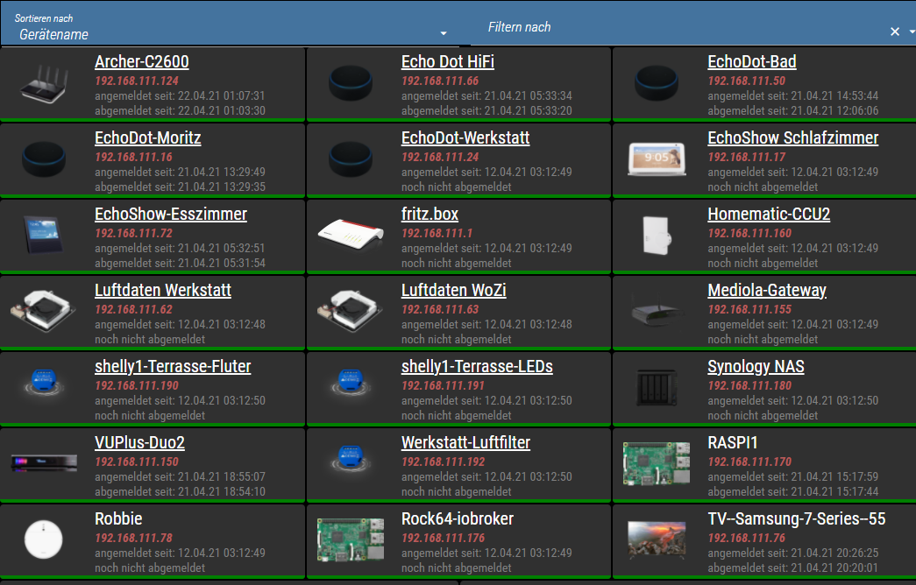Click the Archer-C2600 router image
Screen dimensions: 916x585
(x=44, y=85)
